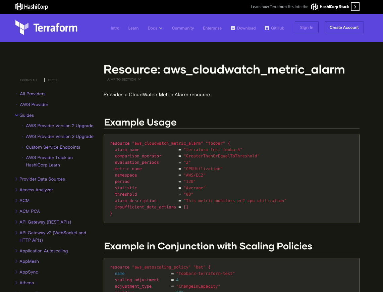This screenshot has height=292, width=383.
Task: Expand the AppSync section
Action: 27,272
